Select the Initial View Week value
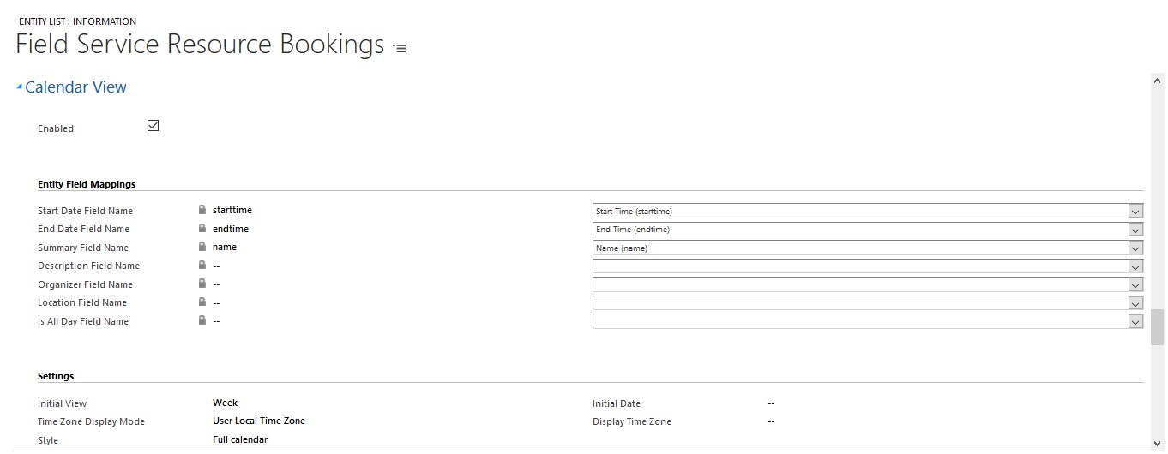 pyautogui.click(x=225, y=403)
